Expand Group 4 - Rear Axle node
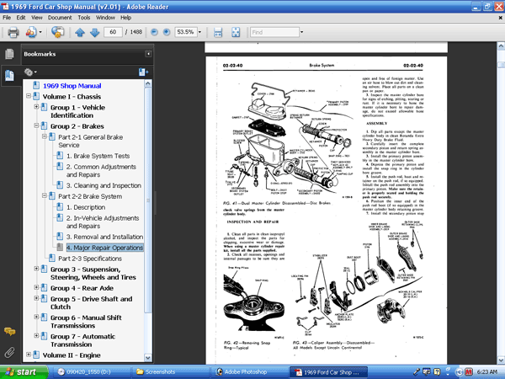 (36, 287)
